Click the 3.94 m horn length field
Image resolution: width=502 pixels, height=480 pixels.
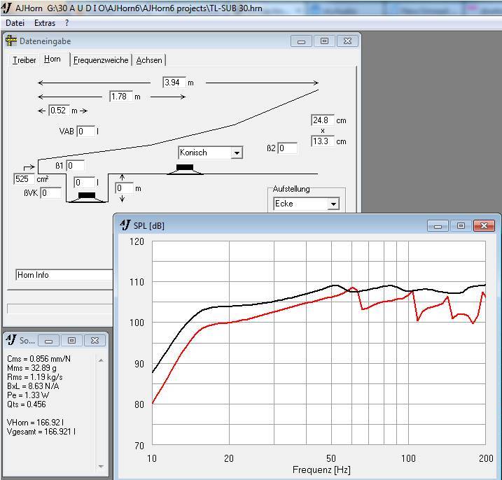tap(173, 83)
